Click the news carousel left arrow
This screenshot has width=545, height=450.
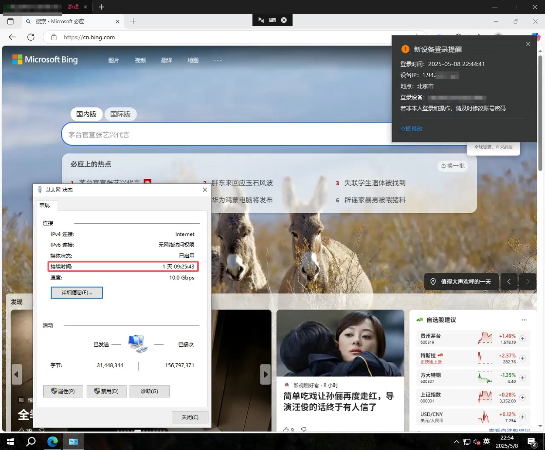[17, 374]
